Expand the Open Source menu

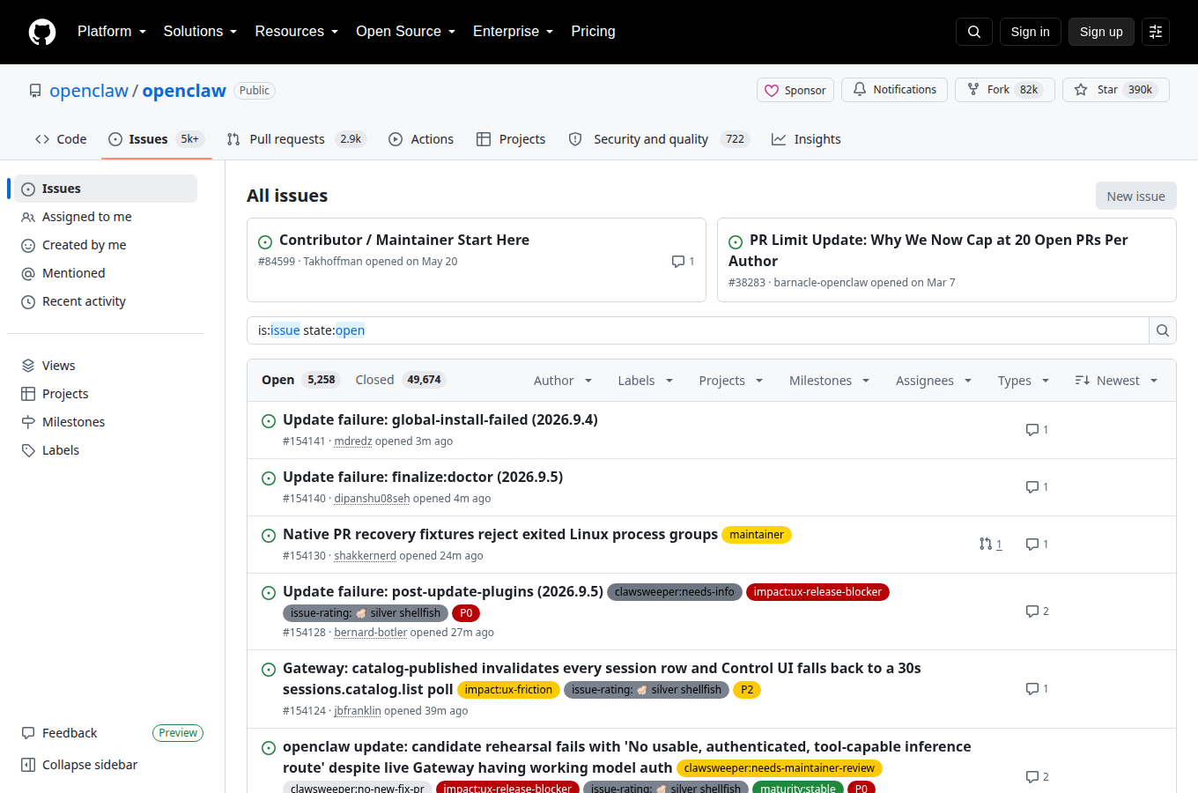(406, 32)
